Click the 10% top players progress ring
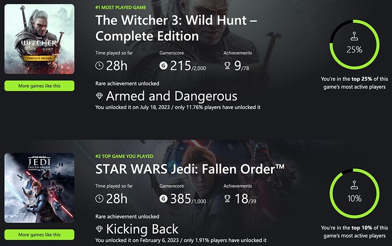 point(355,193)
